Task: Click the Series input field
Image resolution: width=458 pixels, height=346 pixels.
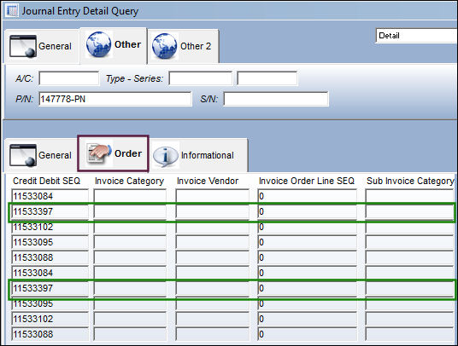Action: click(x=267, y=78)
